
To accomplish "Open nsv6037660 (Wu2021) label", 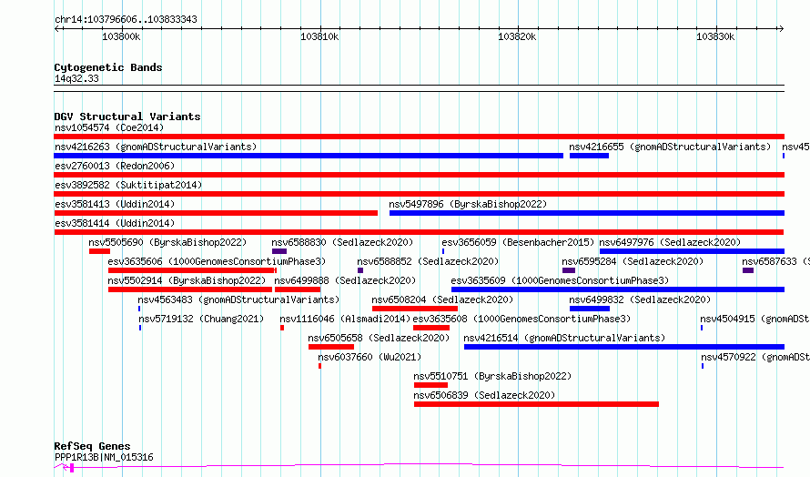I will click(x=370, y=357).
